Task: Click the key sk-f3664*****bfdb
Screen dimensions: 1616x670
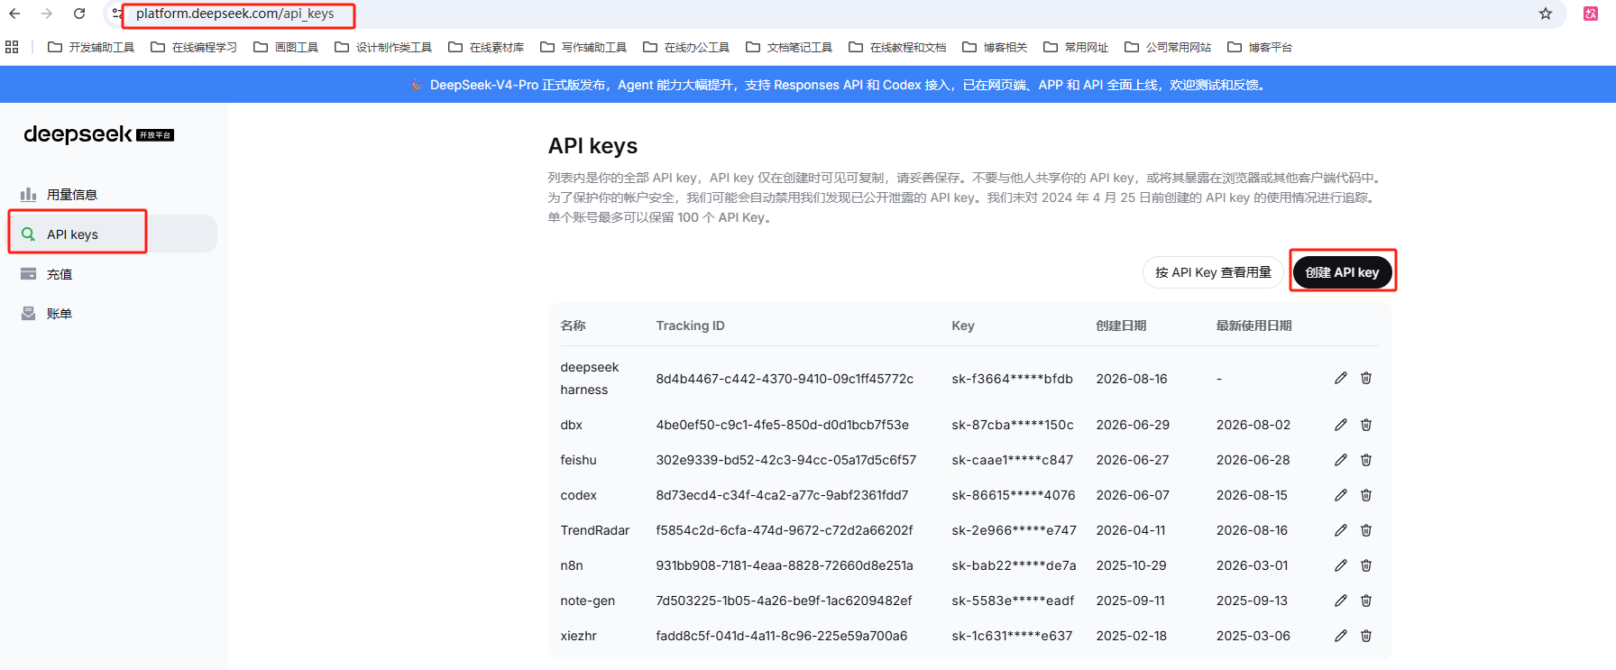Action: (x=1012, y=379)
